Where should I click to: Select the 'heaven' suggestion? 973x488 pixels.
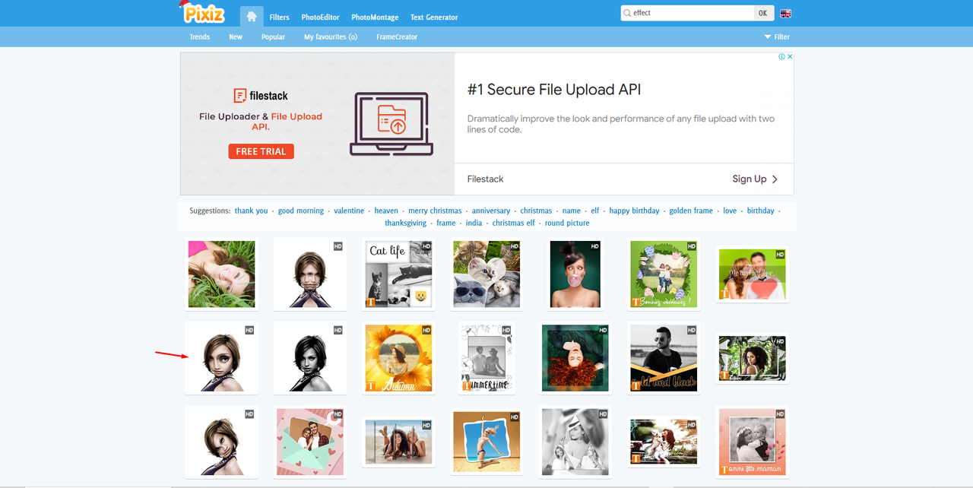[386, 211]
